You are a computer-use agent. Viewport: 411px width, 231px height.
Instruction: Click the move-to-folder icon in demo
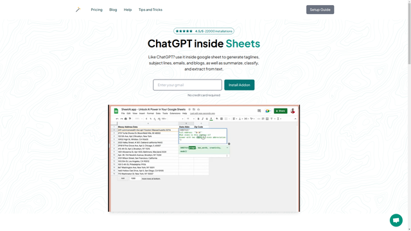(194, 109)
